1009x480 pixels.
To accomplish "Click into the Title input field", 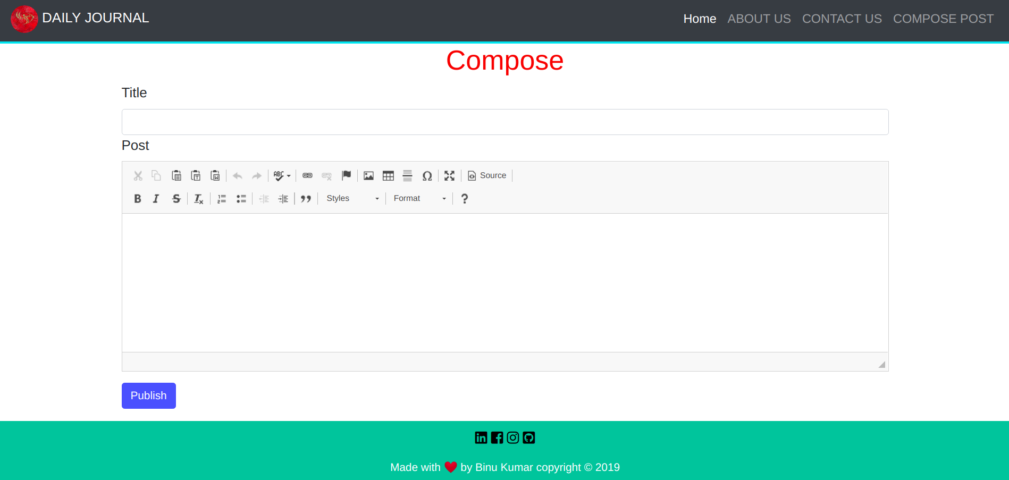I will [504, 122].
